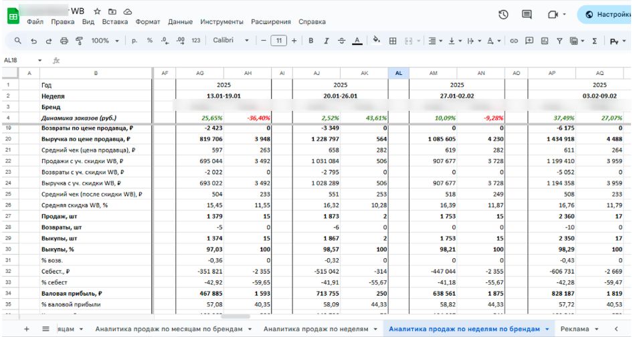Switch to Аналитика продаж по месяцам по брендам tab
The width and height of the screenshot is (633, 337).
169,329
